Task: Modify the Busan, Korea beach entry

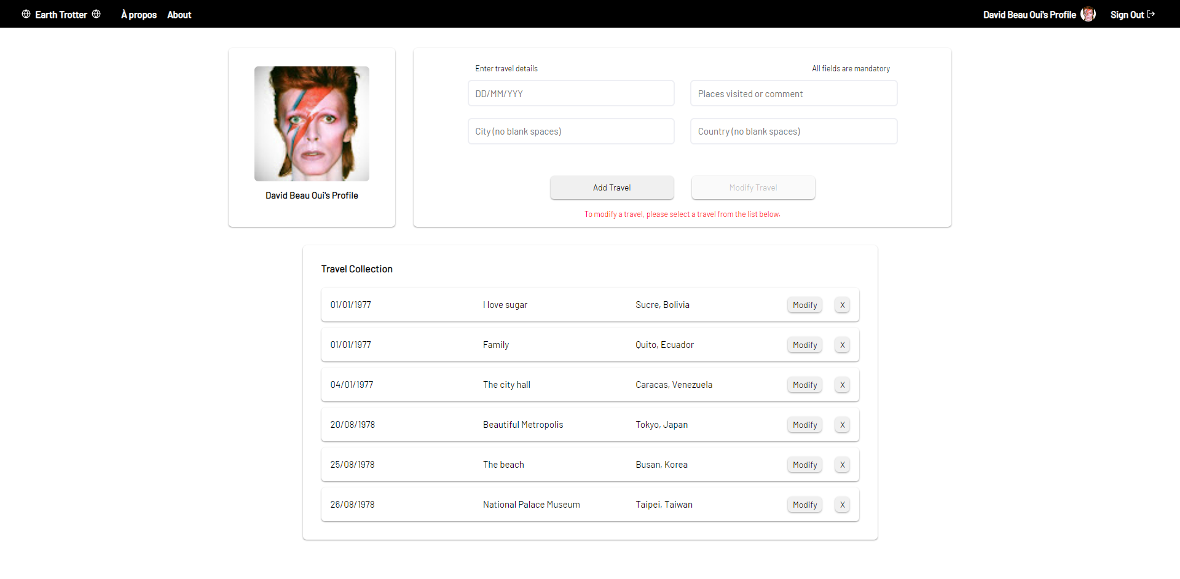Action: pos(804,465)
